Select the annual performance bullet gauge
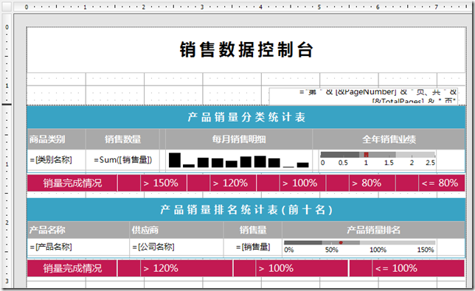This screenshot has width=475, height=291. (378, 159)
